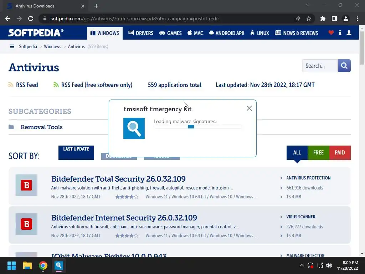The width and height of the screenshot is (365, 274).
Task: Open the Chrome three-dot menu
Action: coord(357,19)
